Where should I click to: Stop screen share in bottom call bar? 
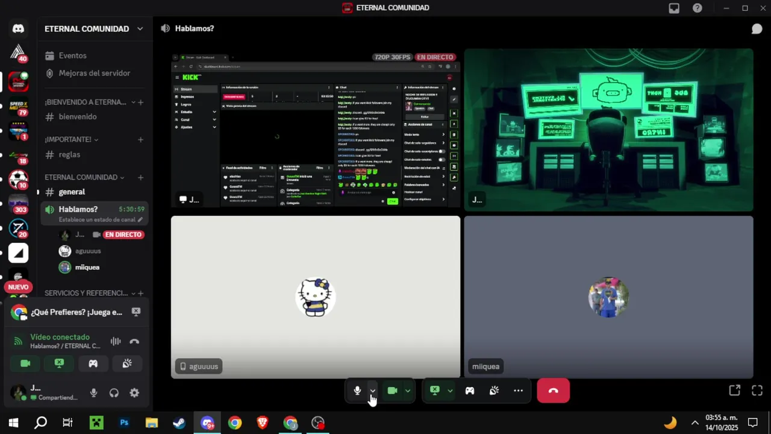[x=434, y=391]
